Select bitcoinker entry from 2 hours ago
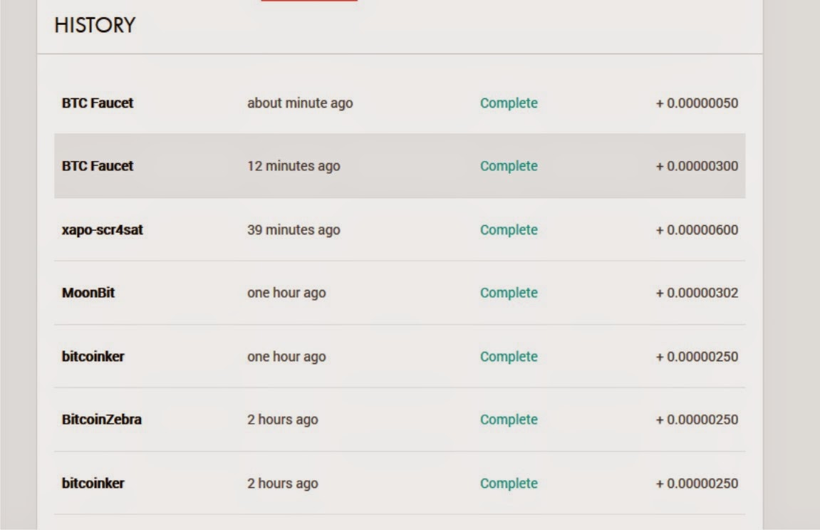The height and width of the screenshot is (530, 820). 93,483
